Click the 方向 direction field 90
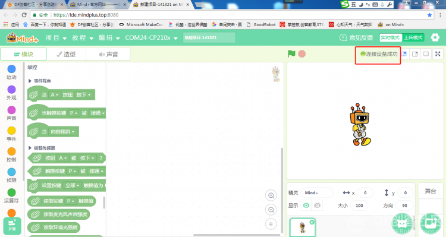This screenshot has height=237, width=446. coord(405,206)
